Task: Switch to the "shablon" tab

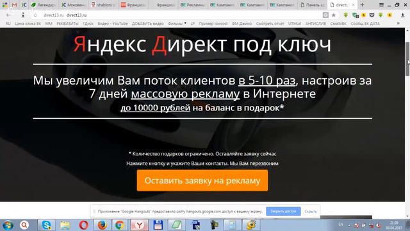Action: pyautogui.click(x=103, y=4)
